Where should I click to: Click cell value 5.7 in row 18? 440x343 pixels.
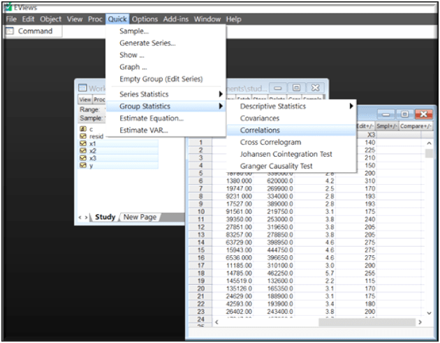(x=330, y=273)
